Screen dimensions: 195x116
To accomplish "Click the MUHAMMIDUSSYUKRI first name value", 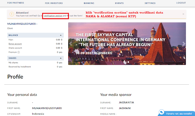I will [x=47, y=108].
